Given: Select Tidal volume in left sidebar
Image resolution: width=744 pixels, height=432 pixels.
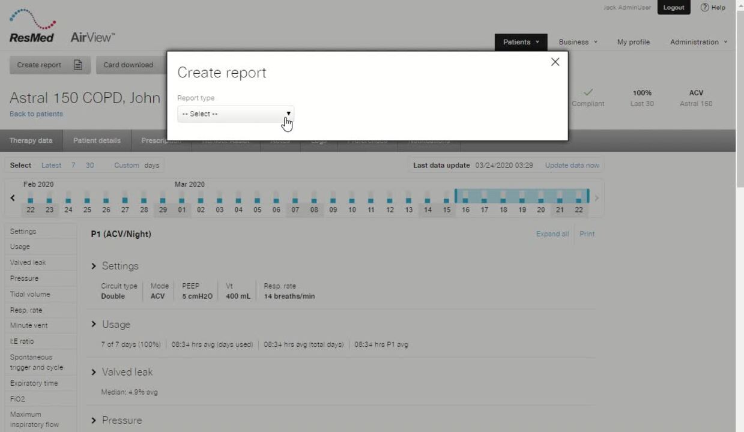Looking at the screenshot, I should [30, 294].
